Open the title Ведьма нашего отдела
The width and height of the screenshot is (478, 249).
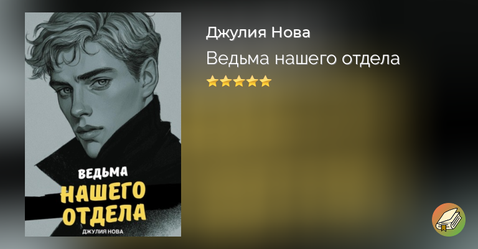tap(302, 59)
